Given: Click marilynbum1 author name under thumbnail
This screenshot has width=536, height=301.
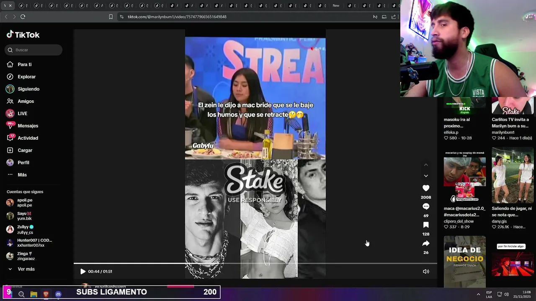Looking at the screenshot, I should pos(503,132).
